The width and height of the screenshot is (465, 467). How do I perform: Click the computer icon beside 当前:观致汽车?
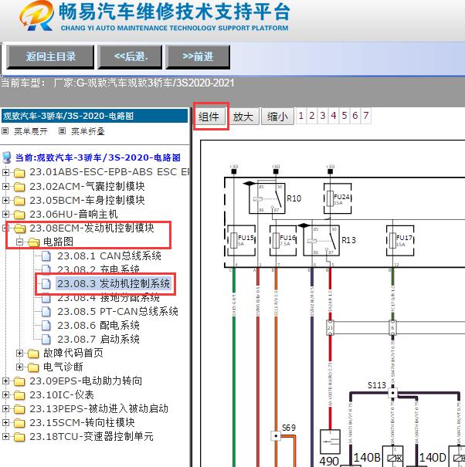6,157
